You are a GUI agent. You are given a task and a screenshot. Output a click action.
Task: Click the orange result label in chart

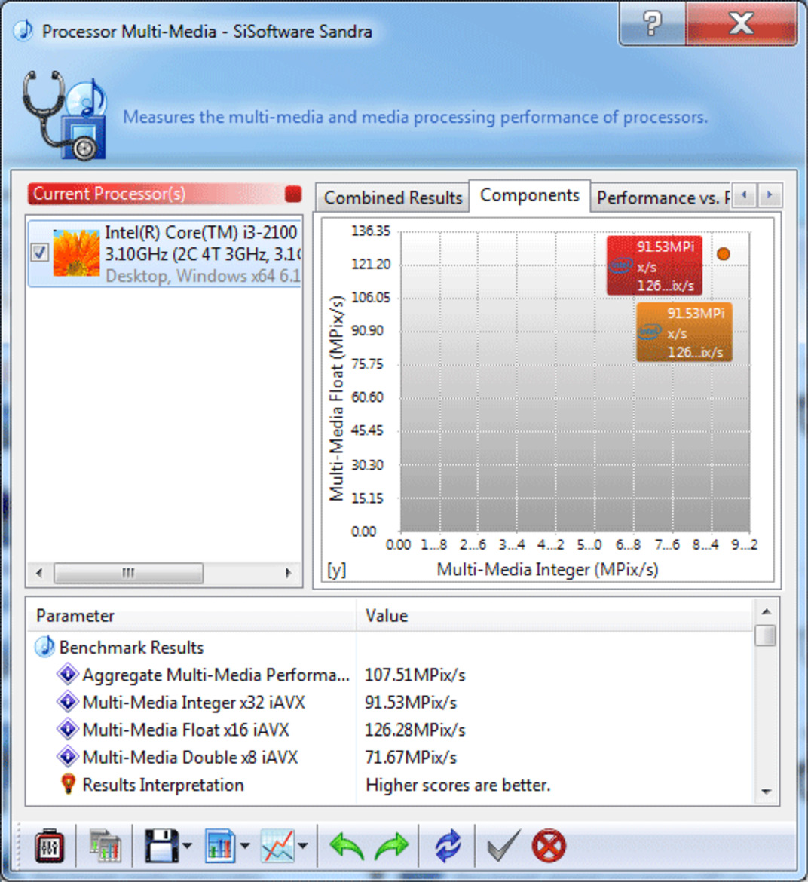tap(684, 332)
